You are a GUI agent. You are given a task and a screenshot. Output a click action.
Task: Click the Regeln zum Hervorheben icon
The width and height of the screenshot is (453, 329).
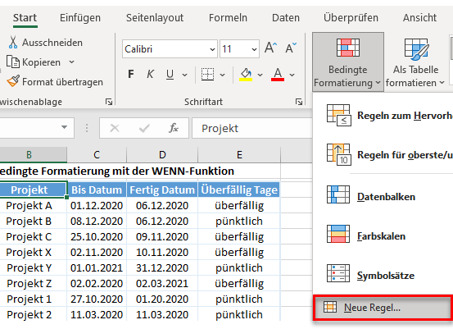[338, 116]
